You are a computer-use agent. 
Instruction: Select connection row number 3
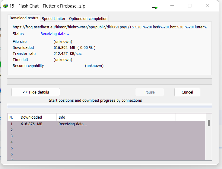coord(106,136)
